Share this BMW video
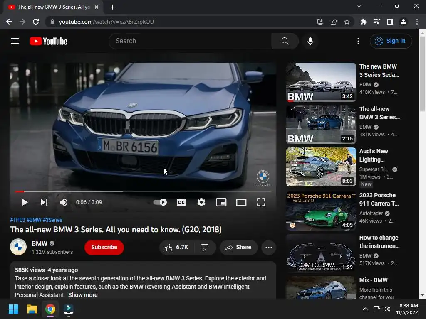This screenshot has height=319, width=426. coord(238,247)
